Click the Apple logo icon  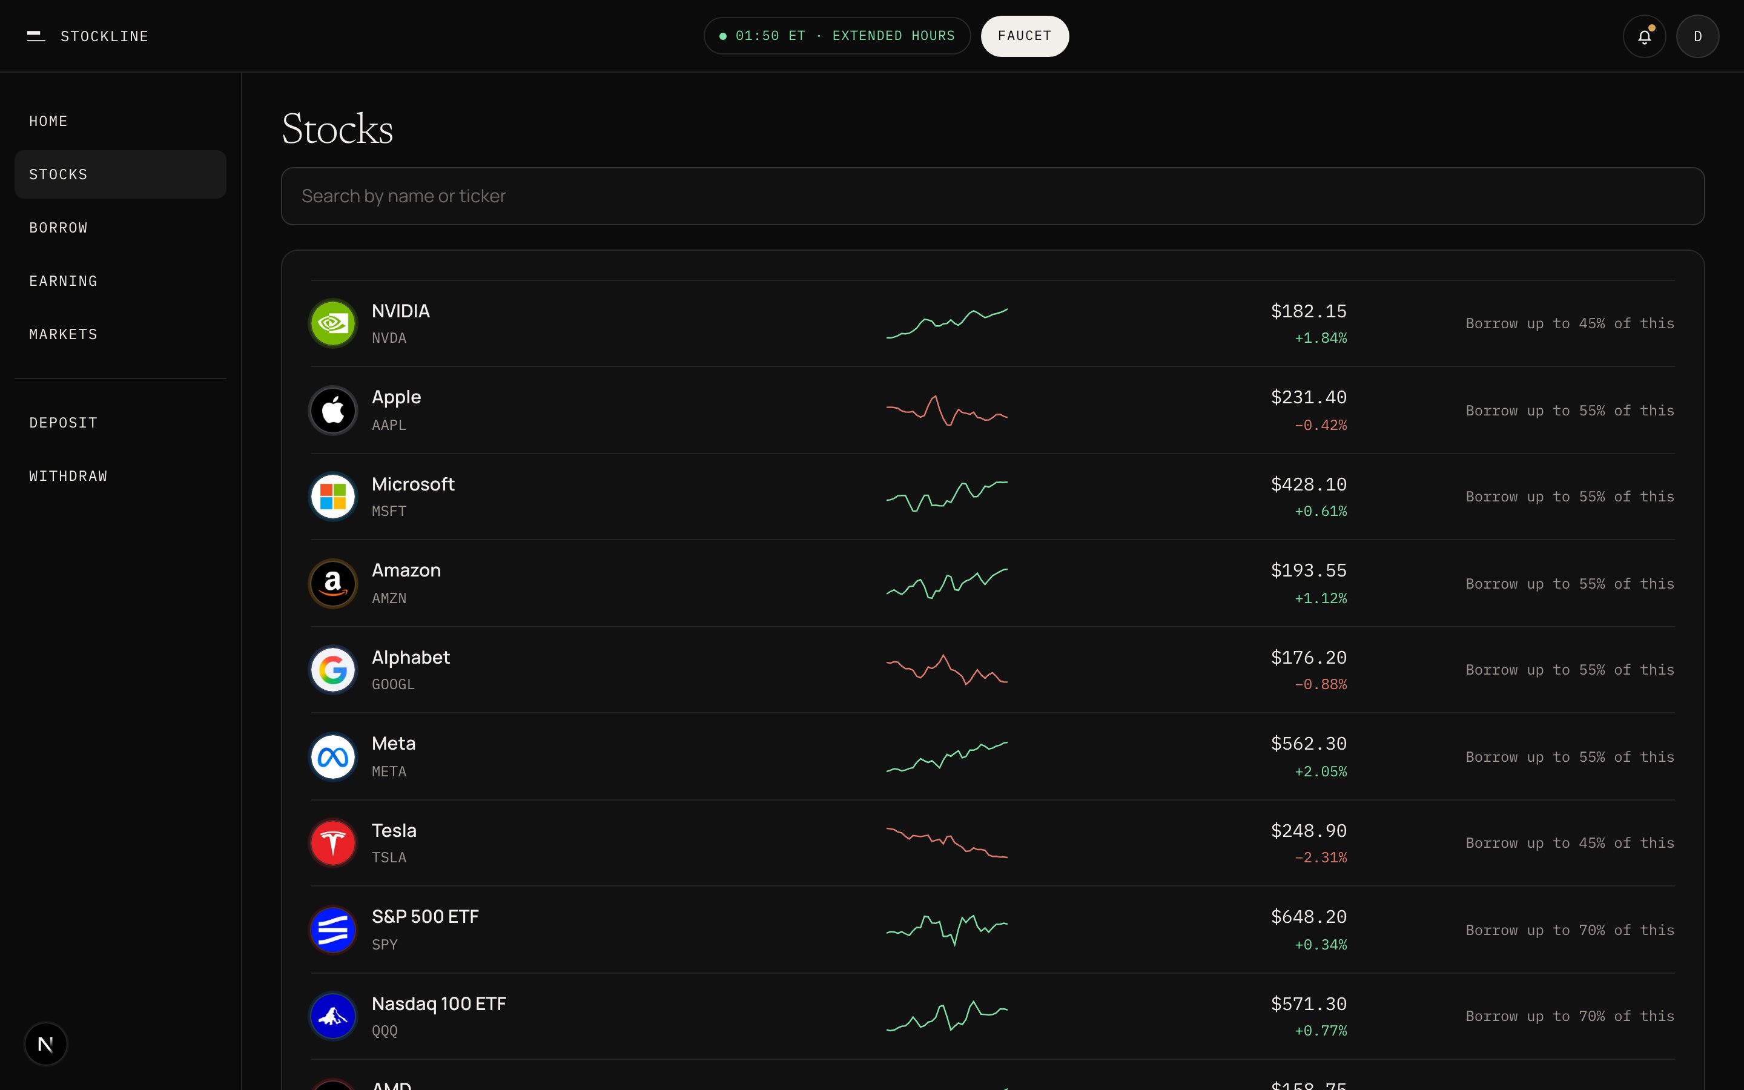point(333,410)
